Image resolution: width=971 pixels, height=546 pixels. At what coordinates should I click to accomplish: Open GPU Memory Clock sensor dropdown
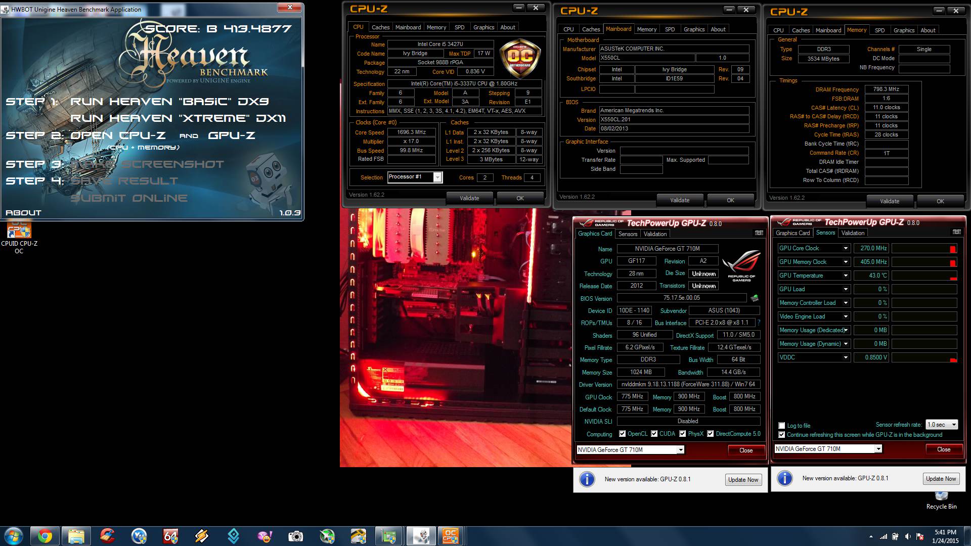(845, 262)
